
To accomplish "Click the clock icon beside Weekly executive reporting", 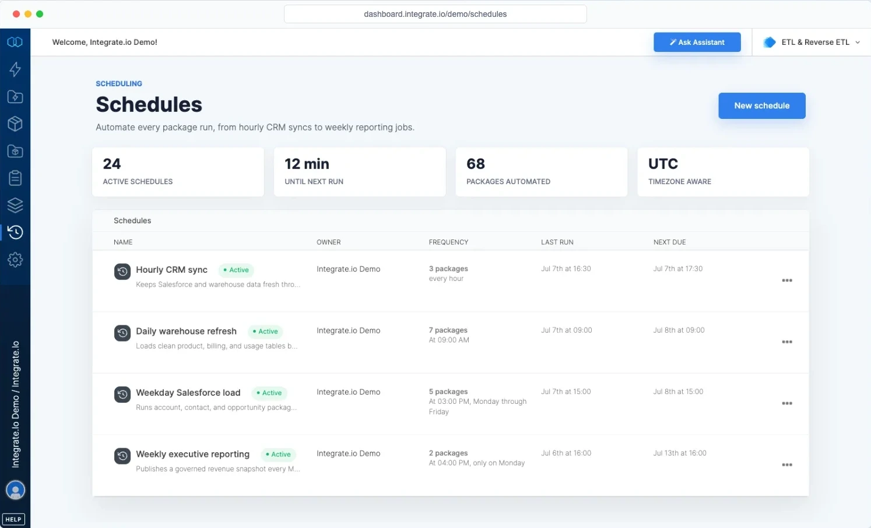I will [122, 456].
